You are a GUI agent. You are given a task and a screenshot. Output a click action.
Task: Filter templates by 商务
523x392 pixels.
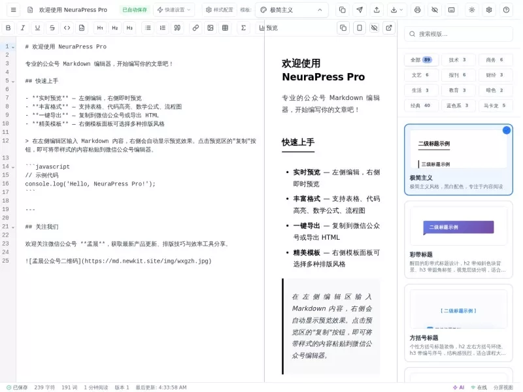click(495, 60)
